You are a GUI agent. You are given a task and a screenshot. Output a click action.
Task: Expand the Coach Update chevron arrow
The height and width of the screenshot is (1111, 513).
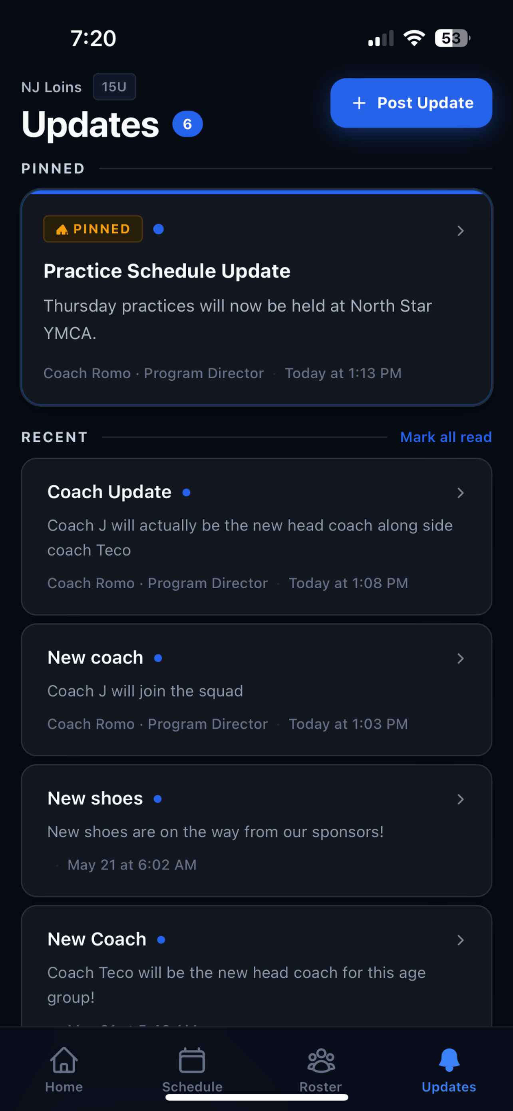pyautogui.click(x=460, y=493)
